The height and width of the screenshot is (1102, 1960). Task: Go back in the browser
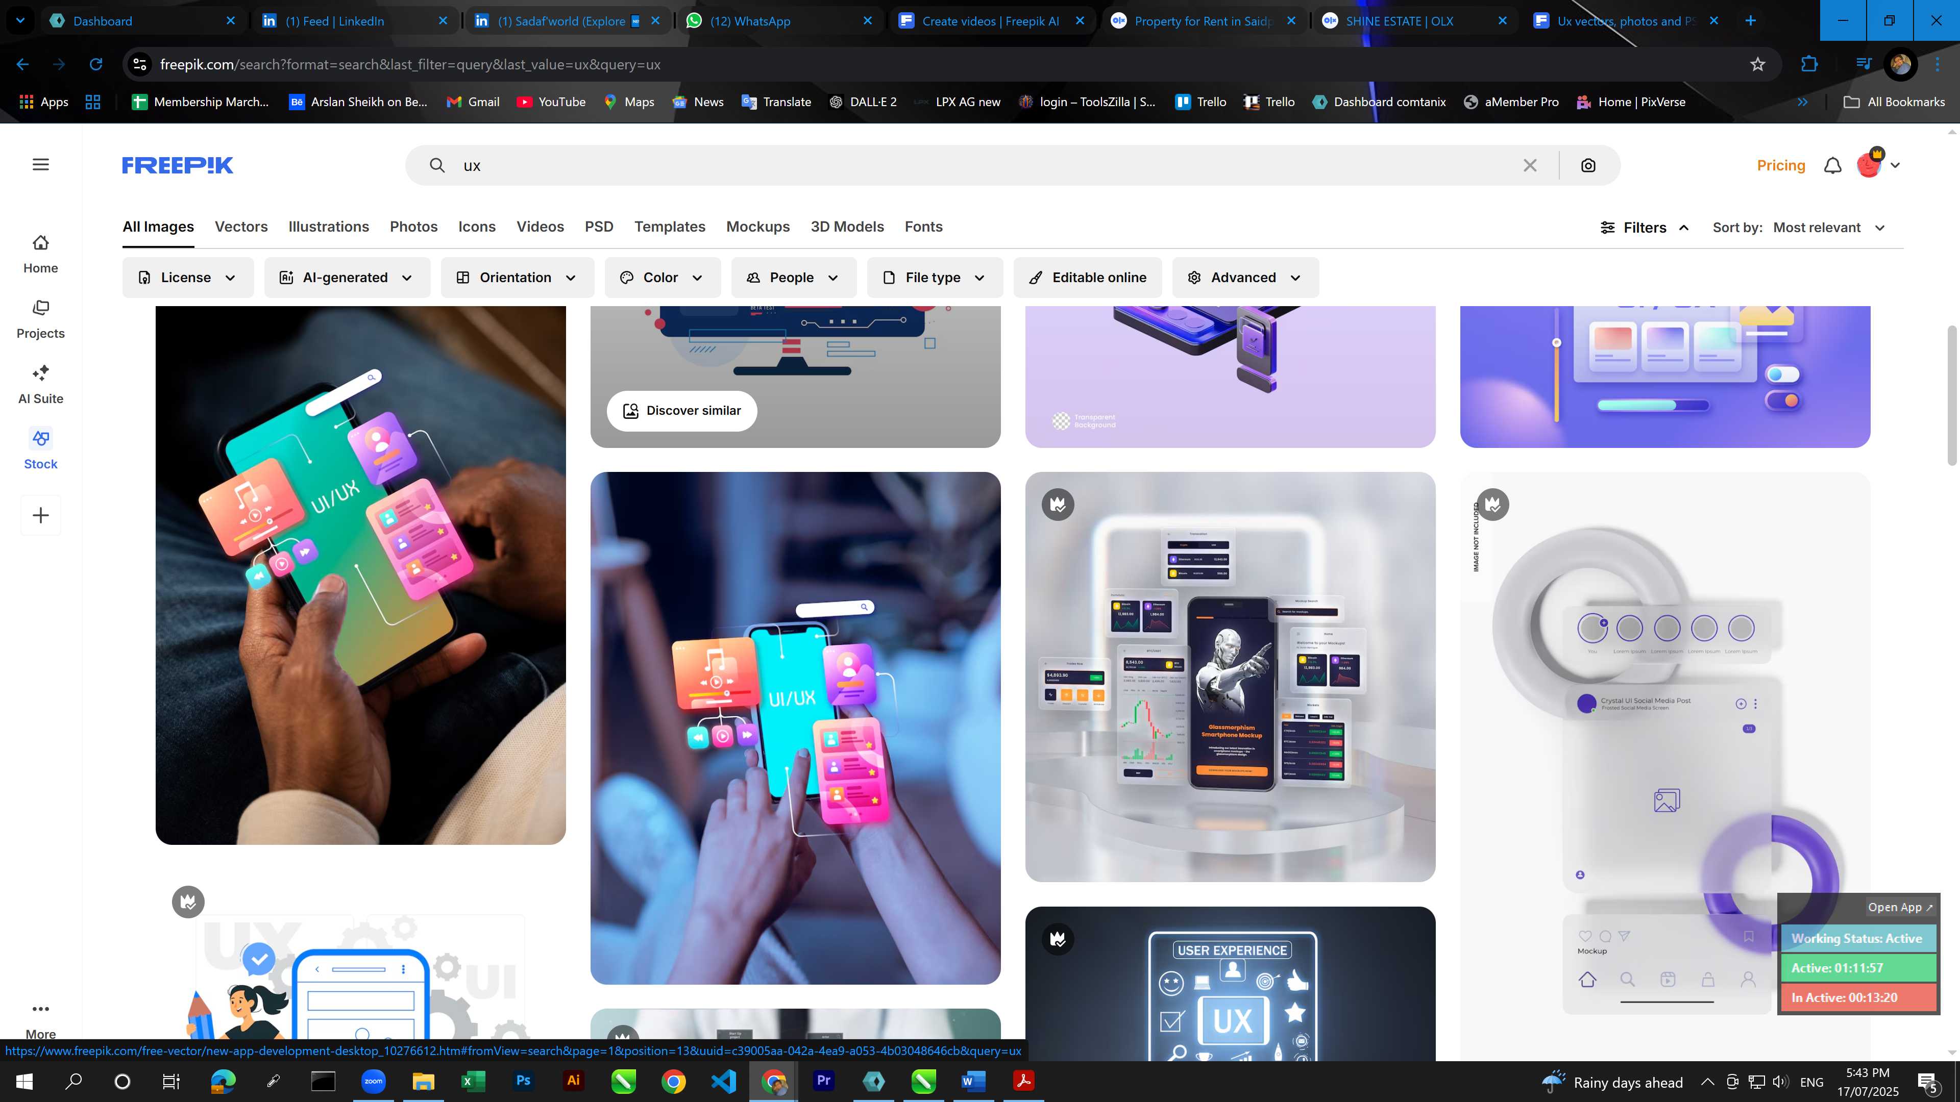[23, 65]
